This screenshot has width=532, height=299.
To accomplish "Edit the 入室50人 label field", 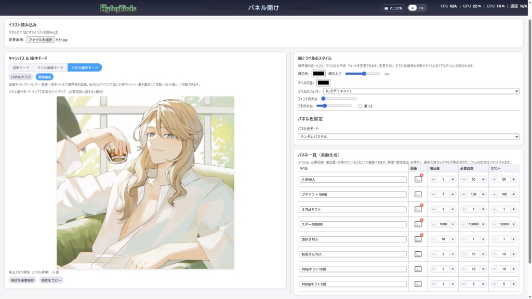I will click(353, 179).
